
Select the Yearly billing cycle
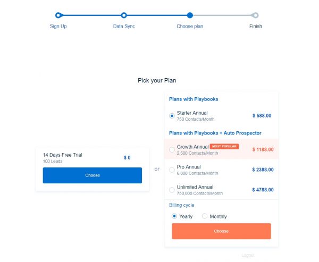pos(174,216)
